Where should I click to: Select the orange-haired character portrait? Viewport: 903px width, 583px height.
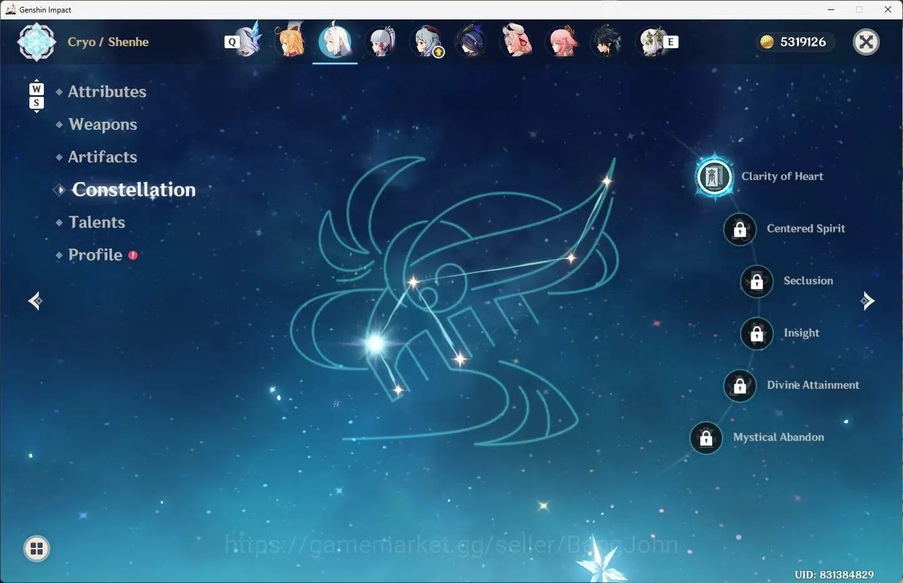(291, 41)
